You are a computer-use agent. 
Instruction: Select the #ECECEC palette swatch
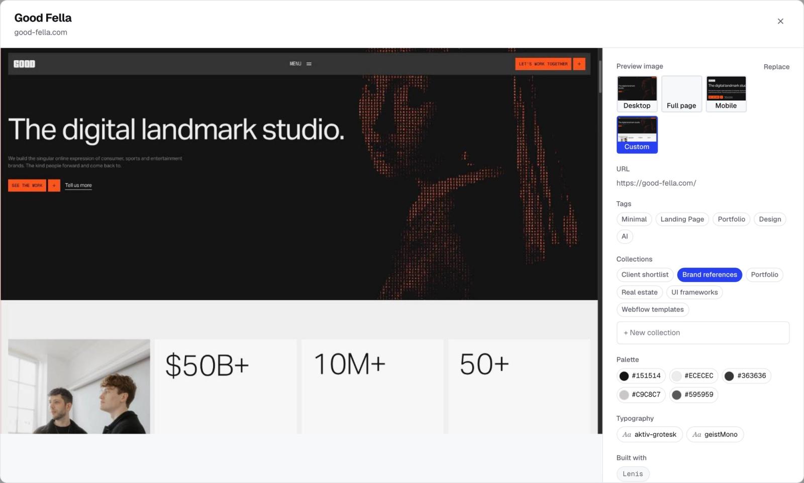point(694,376)
